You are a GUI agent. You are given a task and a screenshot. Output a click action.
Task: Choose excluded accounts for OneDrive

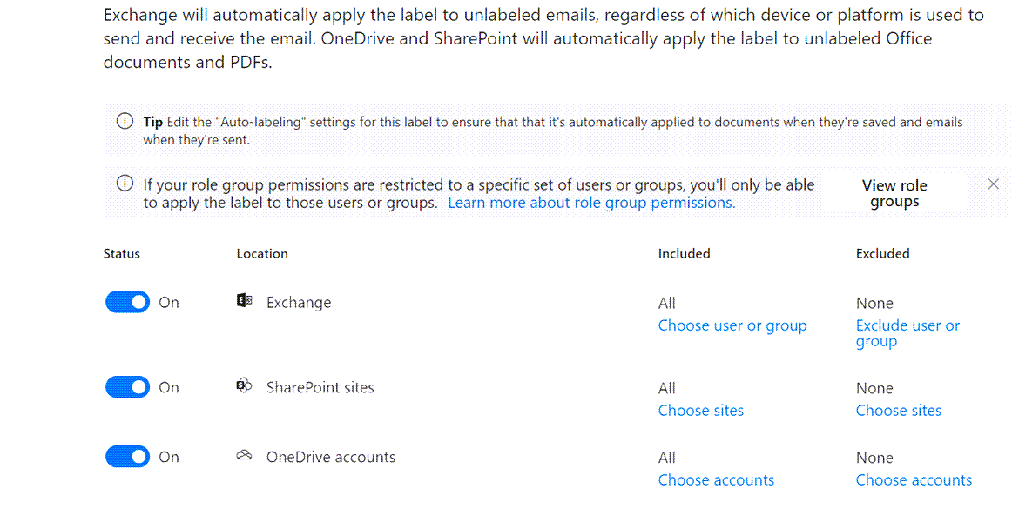[x=914, y=480]
